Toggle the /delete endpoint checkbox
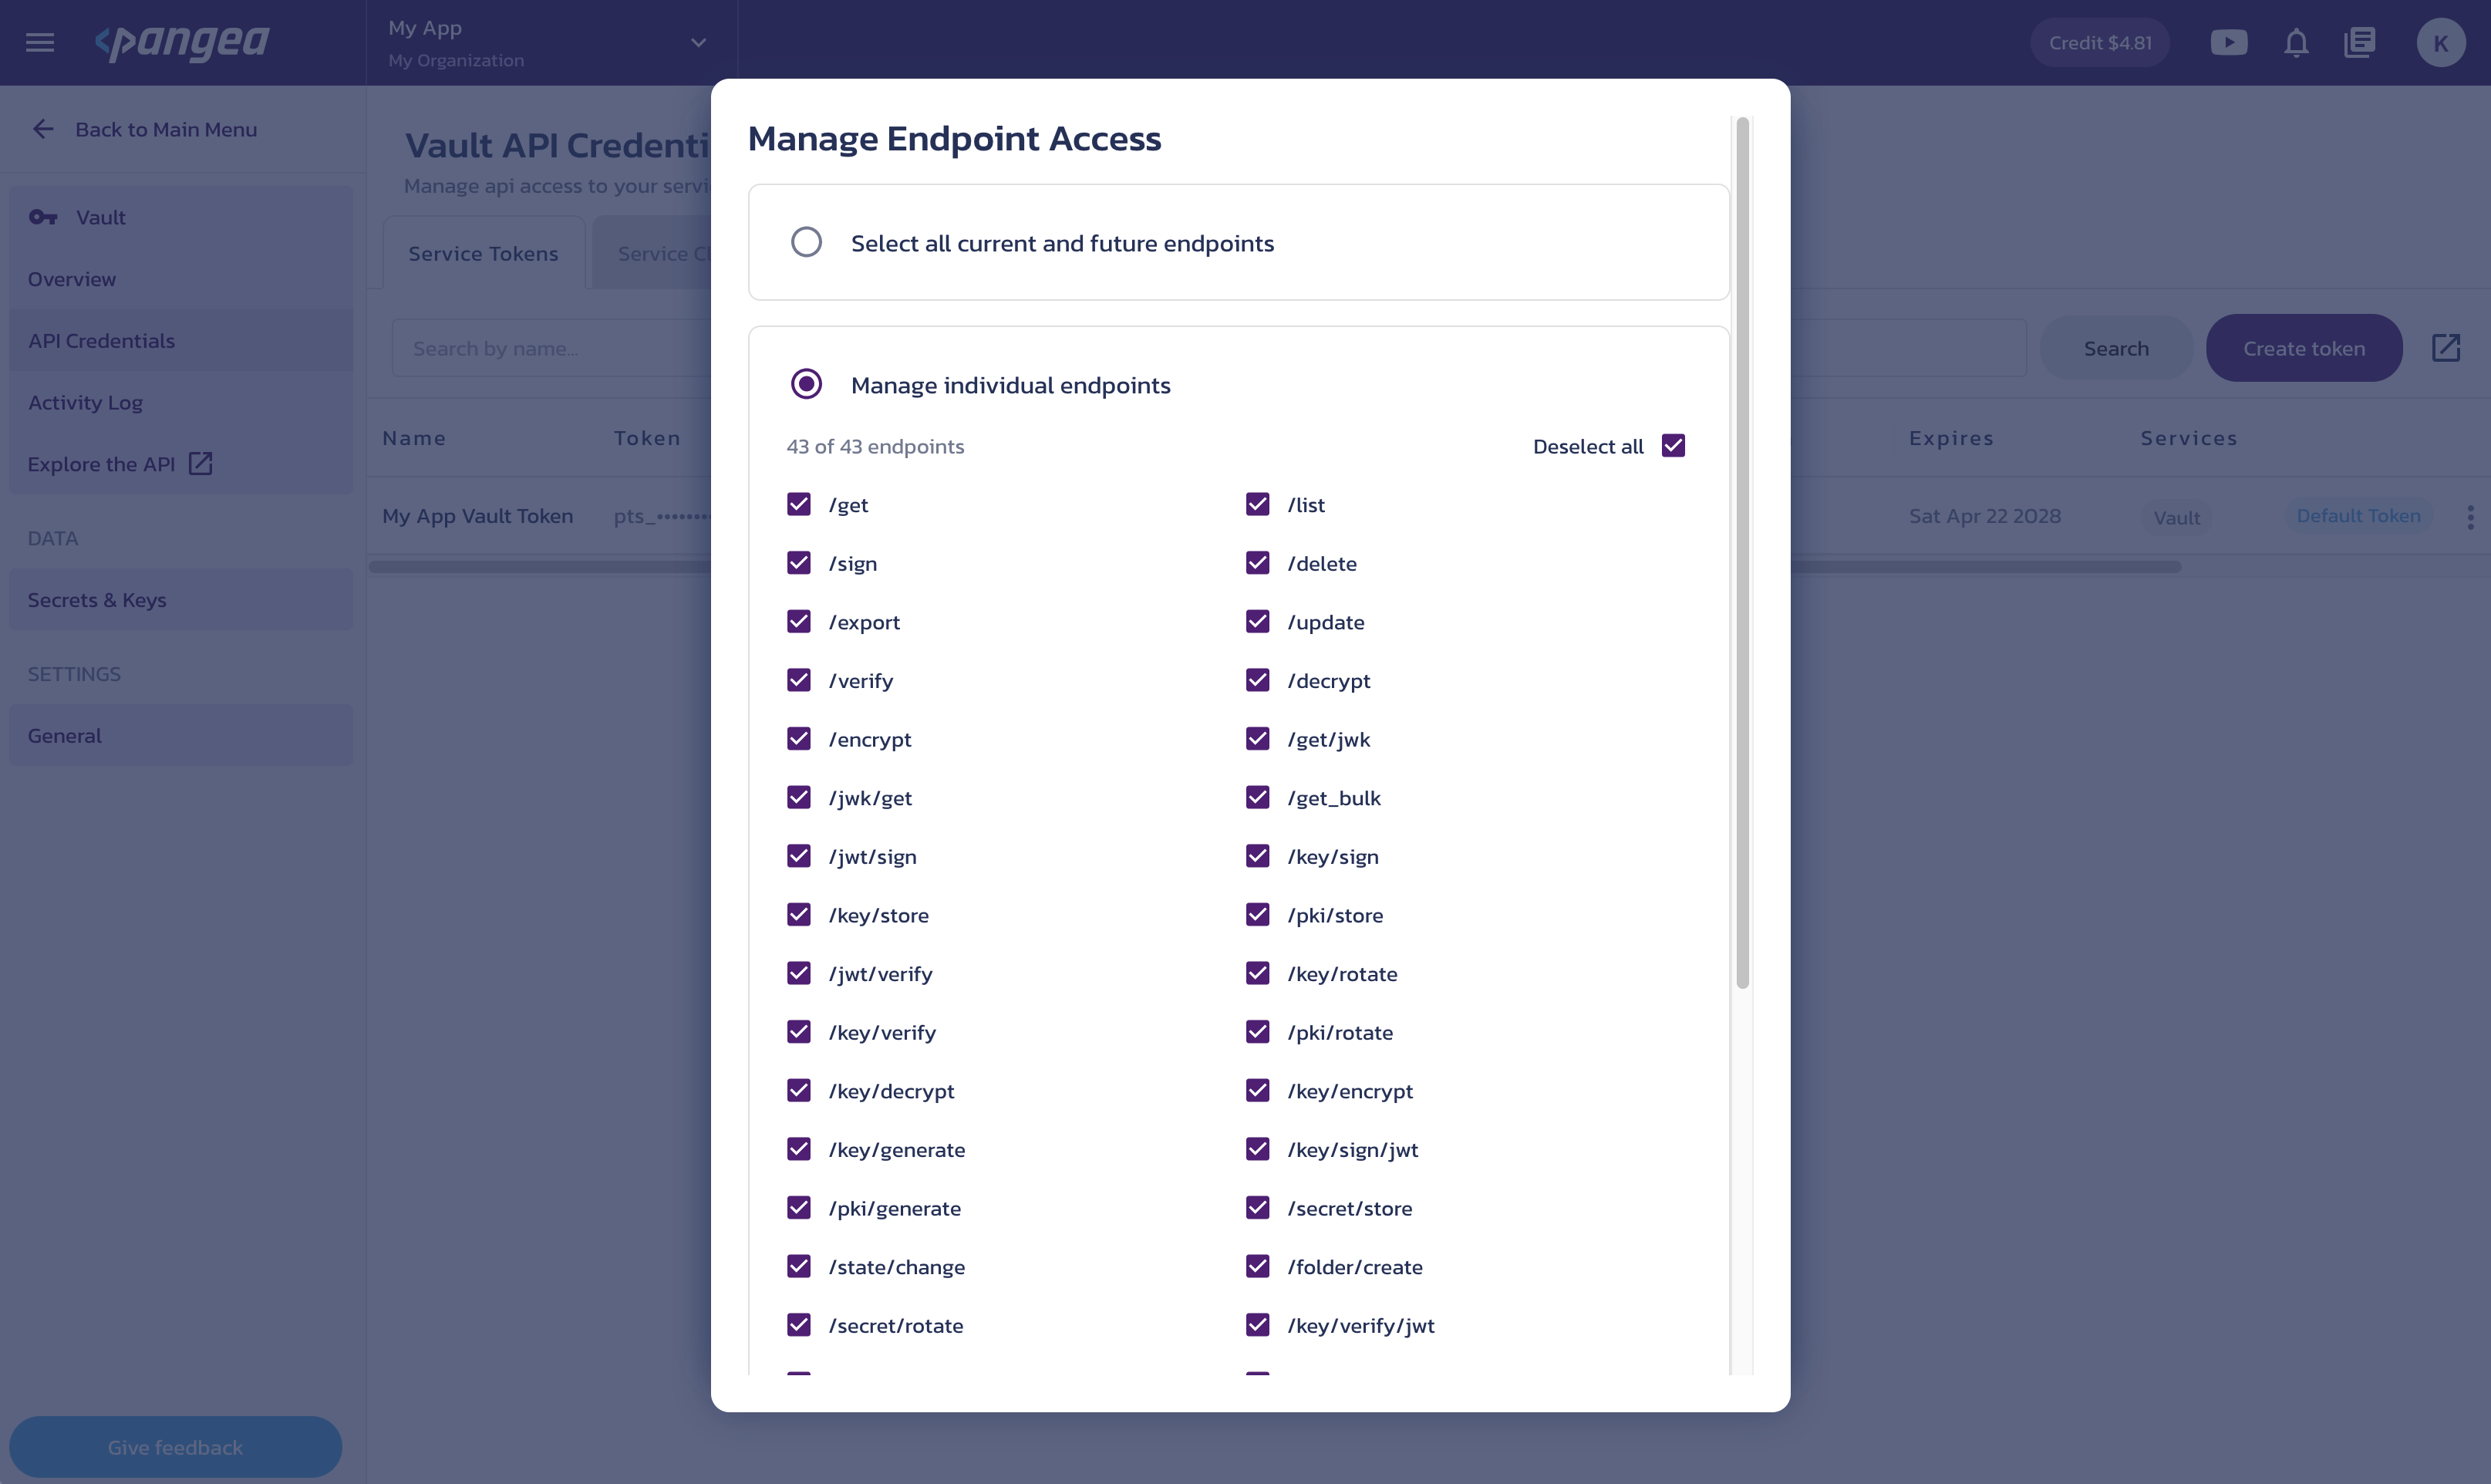Viewport: 2491px width, 1484px height. [1256, 563]
